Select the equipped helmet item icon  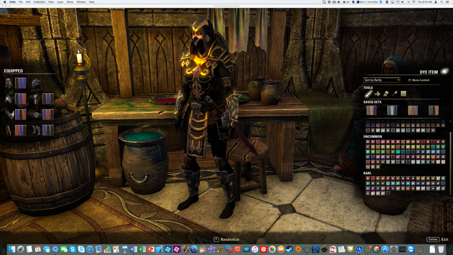8,83
